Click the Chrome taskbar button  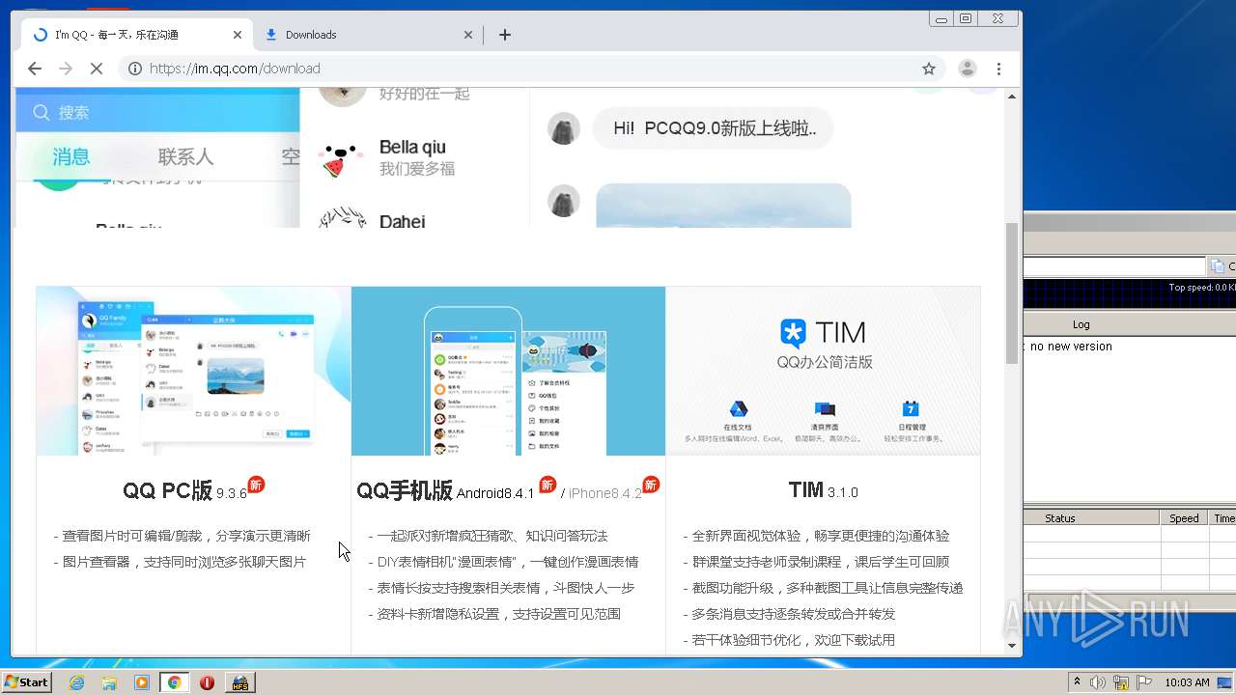[x=174, y=682]
